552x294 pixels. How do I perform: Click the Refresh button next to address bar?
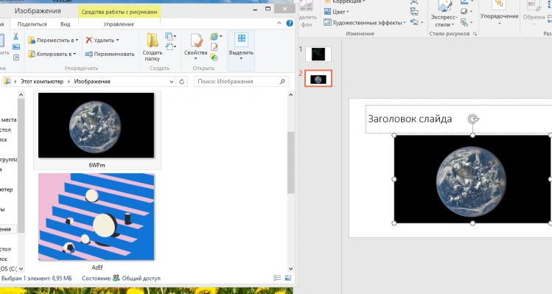[182, 82]
